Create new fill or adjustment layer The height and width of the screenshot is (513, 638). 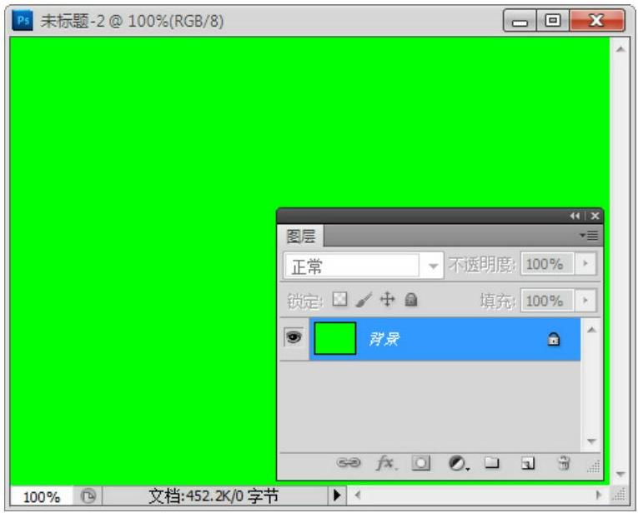458,463
